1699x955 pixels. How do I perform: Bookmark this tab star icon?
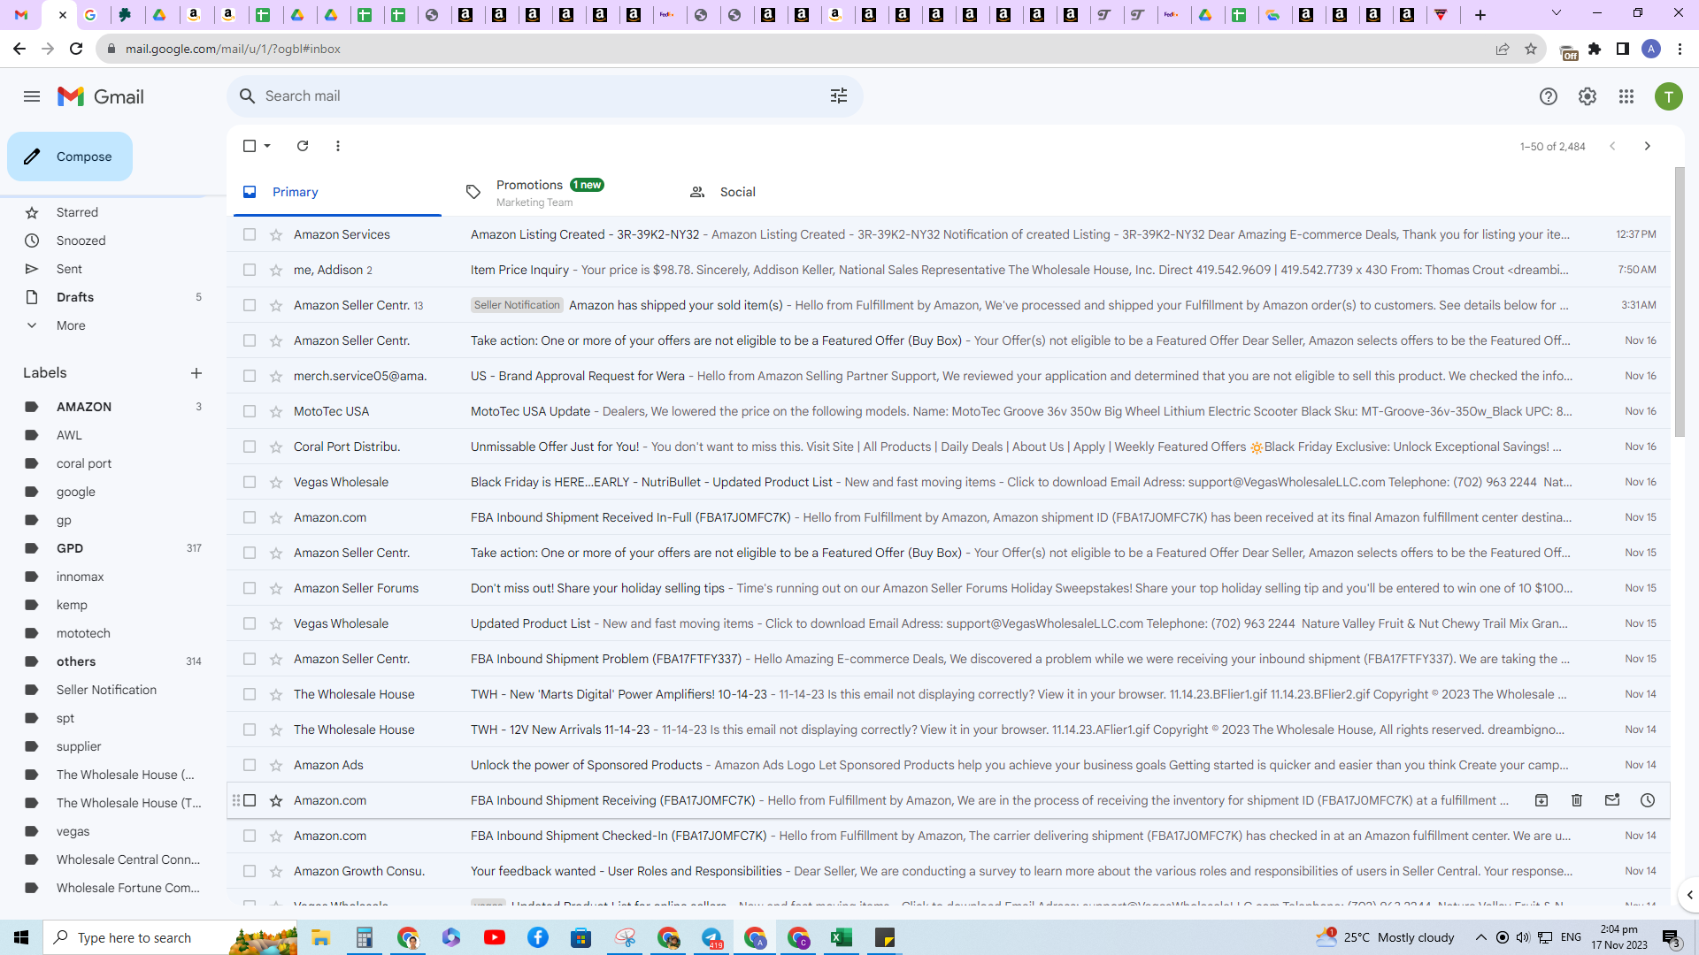pyautogui.click(x=1531, y=49)
